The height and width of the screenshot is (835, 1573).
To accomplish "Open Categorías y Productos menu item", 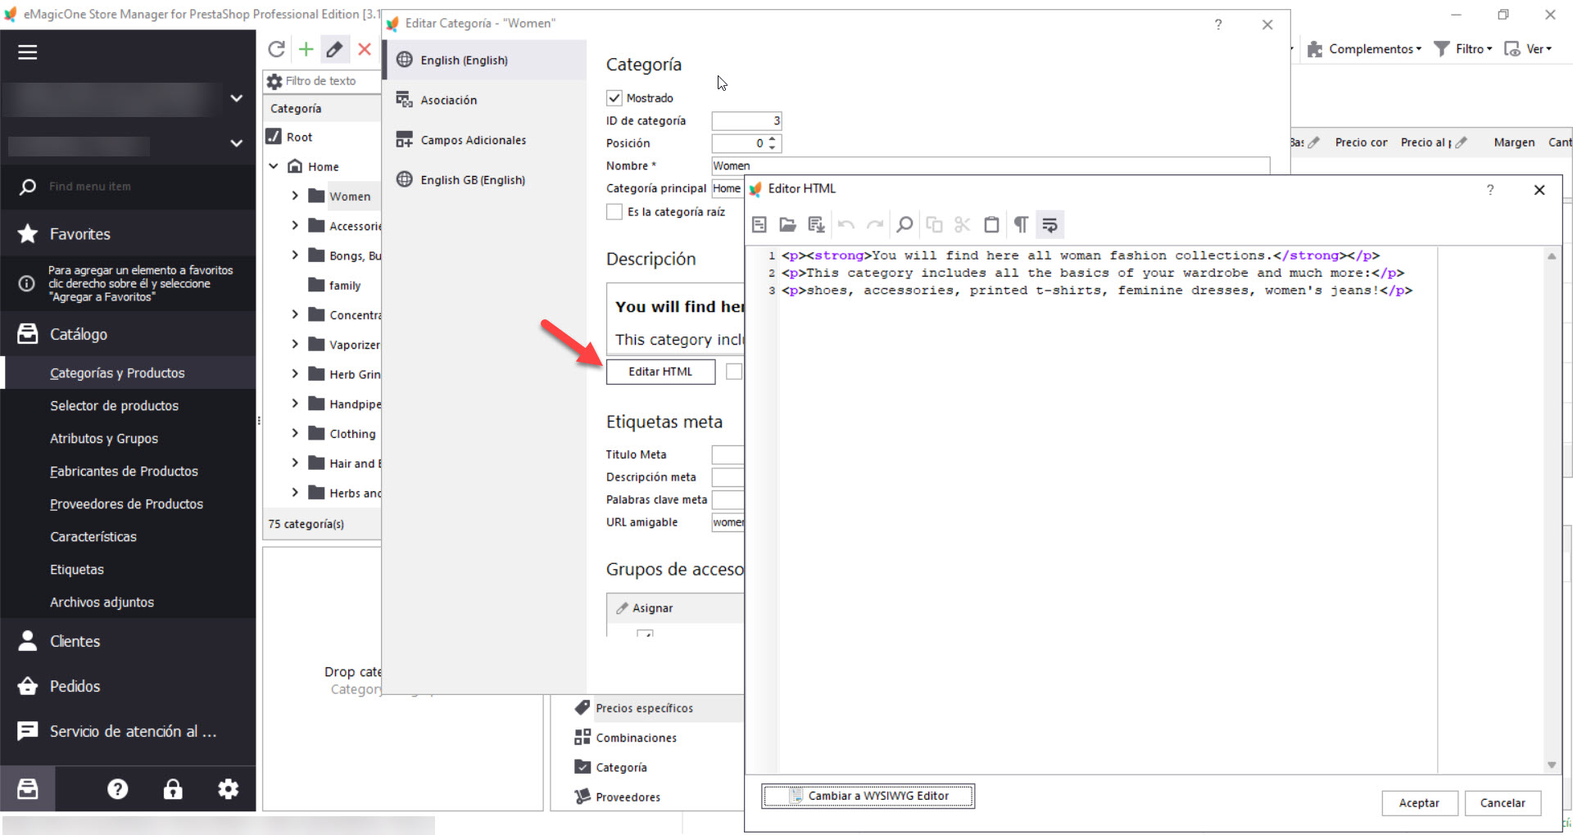I will (x=129, y=372).
